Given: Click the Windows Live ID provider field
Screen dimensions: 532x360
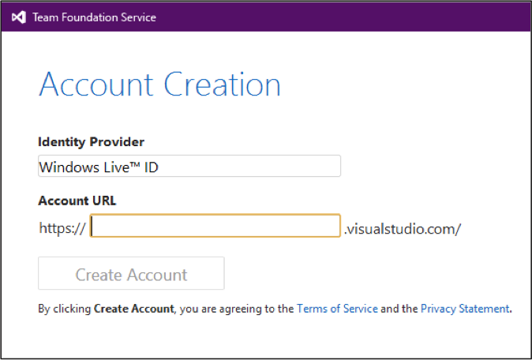Looking at the screenshot, I should pos(189,166).
